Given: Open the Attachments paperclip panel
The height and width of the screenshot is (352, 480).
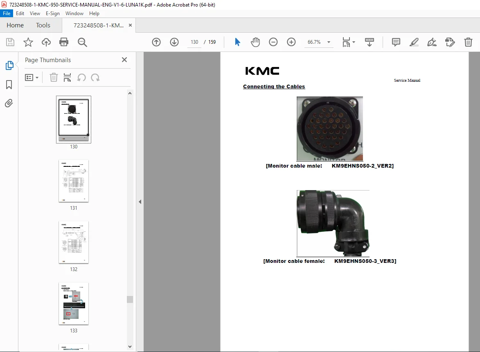Looking at the screenshot, I should coord(9,103).
